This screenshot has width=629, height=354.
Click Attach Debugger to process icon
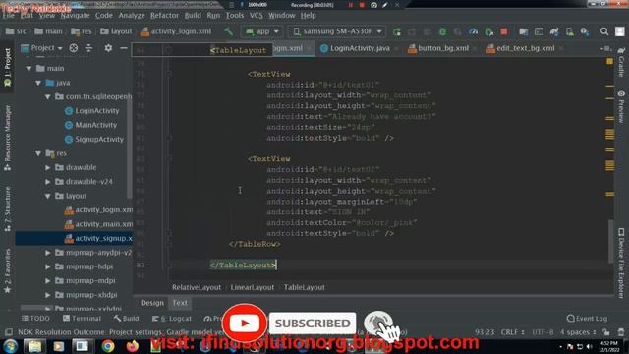click(x=489, y=31)
